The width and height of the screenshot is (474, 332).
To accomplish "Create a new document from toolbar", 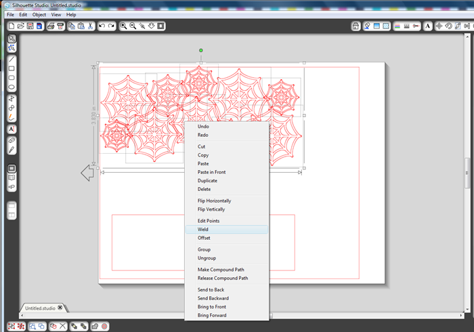I will [12, 26].
